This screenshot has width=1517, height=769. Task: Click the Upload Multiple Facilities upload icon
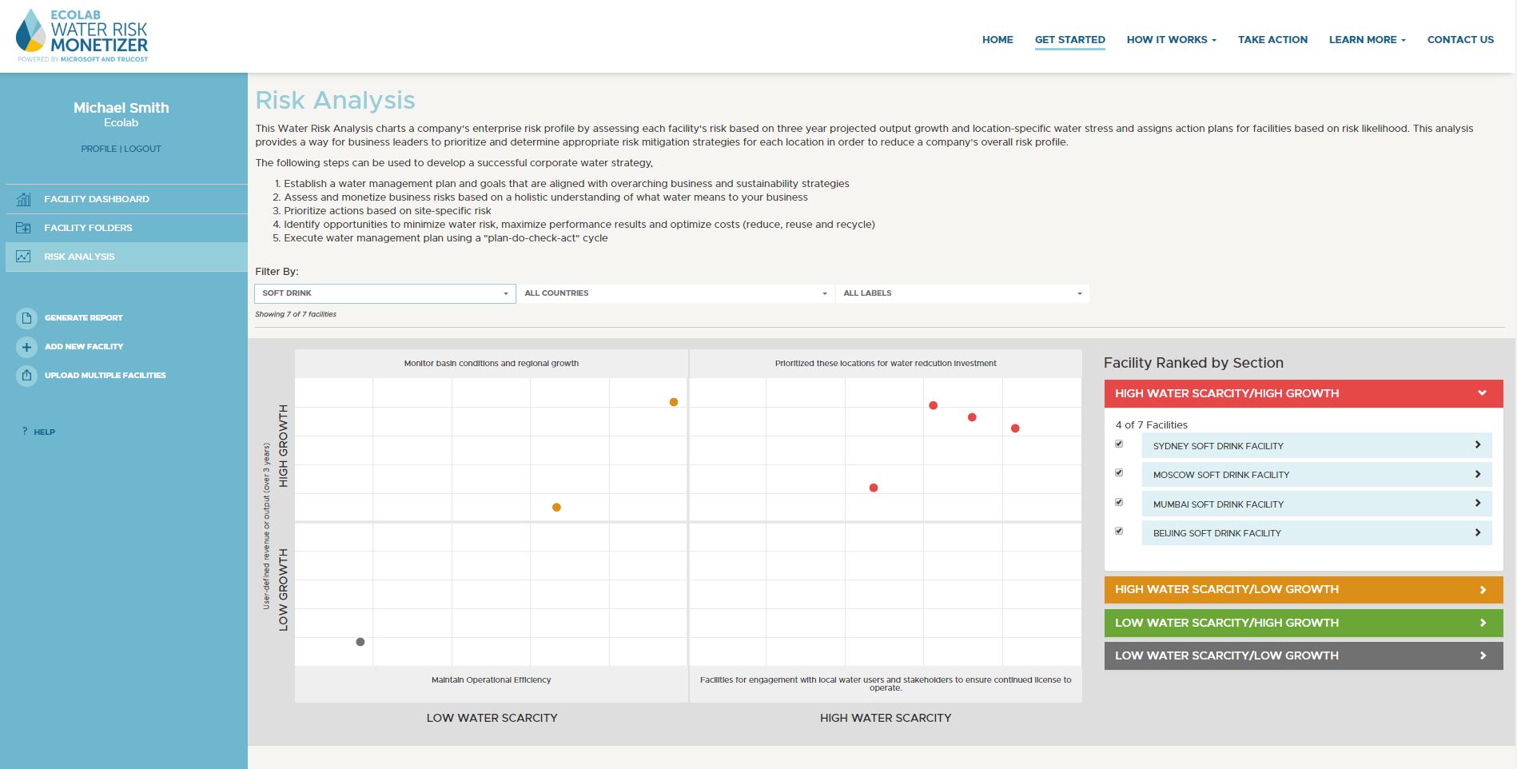click(26, 376)
